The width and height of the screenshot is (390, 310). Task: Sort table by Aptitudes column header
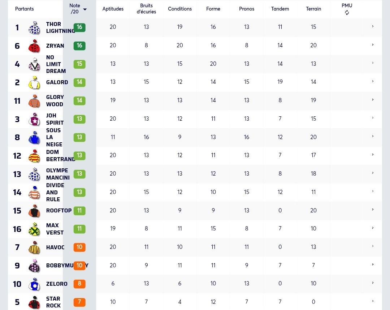pos(113,9)
